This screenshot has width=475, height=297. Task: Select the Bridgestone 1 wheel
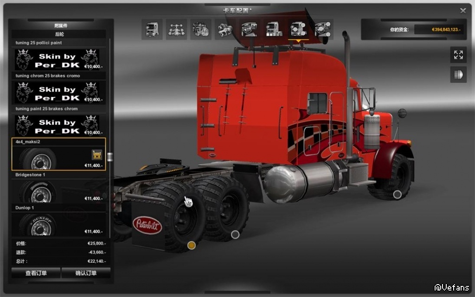[59, 187]
